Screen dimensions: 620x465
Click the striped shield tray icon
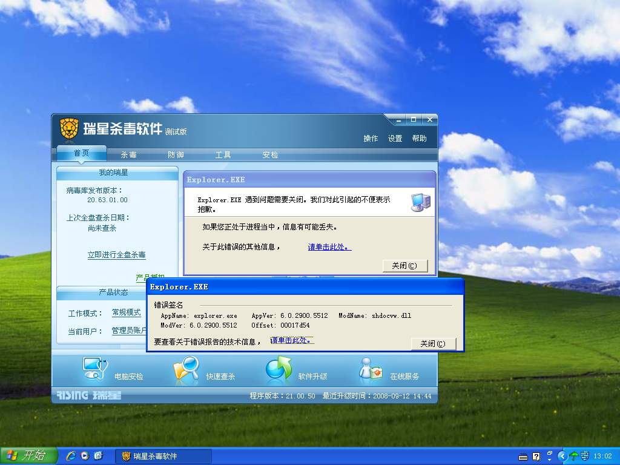pos(585,457)
